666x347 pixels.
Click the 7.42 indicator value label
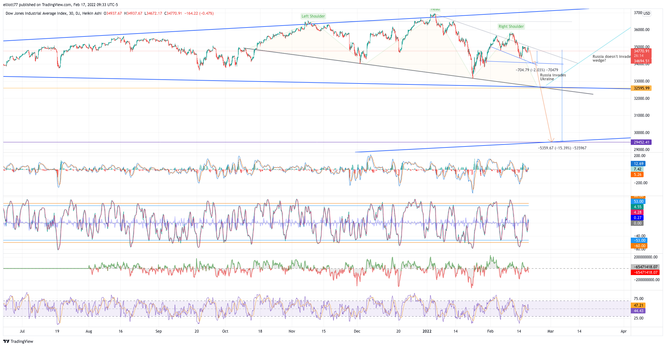[637, 169]
